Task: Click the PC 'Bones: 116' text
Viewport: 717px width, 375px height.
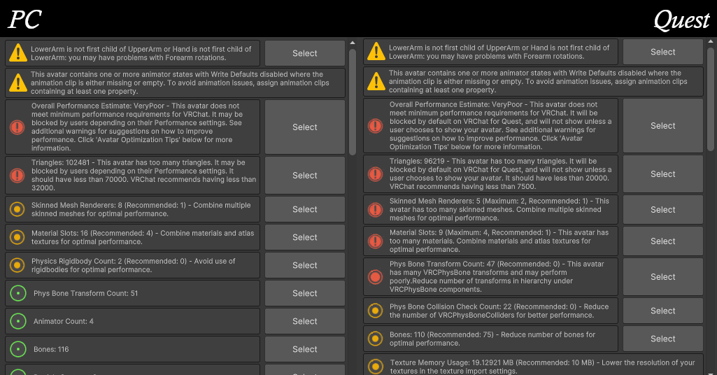Action: [51, 349]
